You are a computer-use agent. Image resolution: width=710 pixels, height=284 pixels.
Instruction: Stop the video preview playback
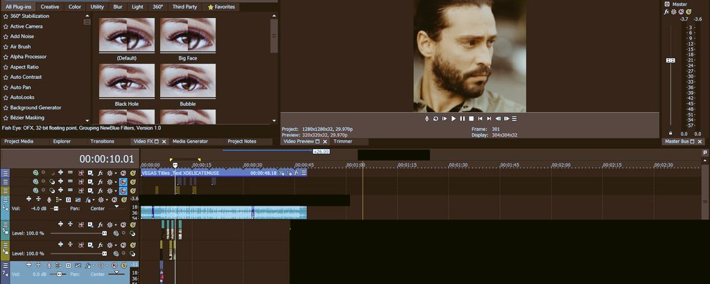coord(471,118)
